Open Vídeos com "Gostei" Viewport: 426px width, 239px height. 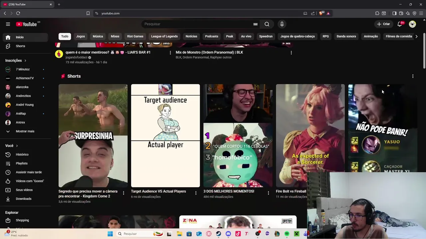point(26,181)
